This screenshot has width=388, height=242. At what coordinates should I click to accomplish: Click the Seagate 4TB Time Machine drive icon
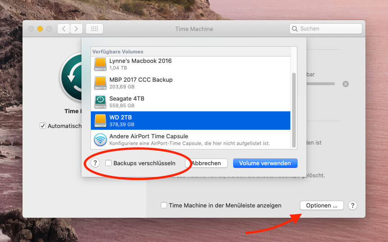click(100, 102)
